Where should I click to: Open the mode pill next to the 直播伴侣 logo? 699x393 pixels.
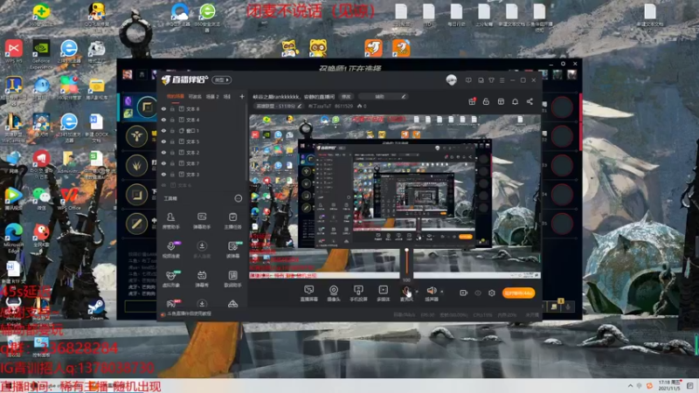(x=222, y=80)
